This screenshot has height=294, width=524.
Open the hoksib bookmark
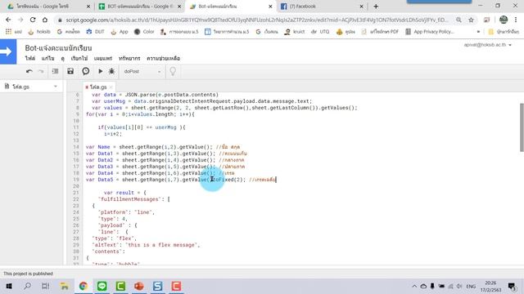tap(39, 32)
